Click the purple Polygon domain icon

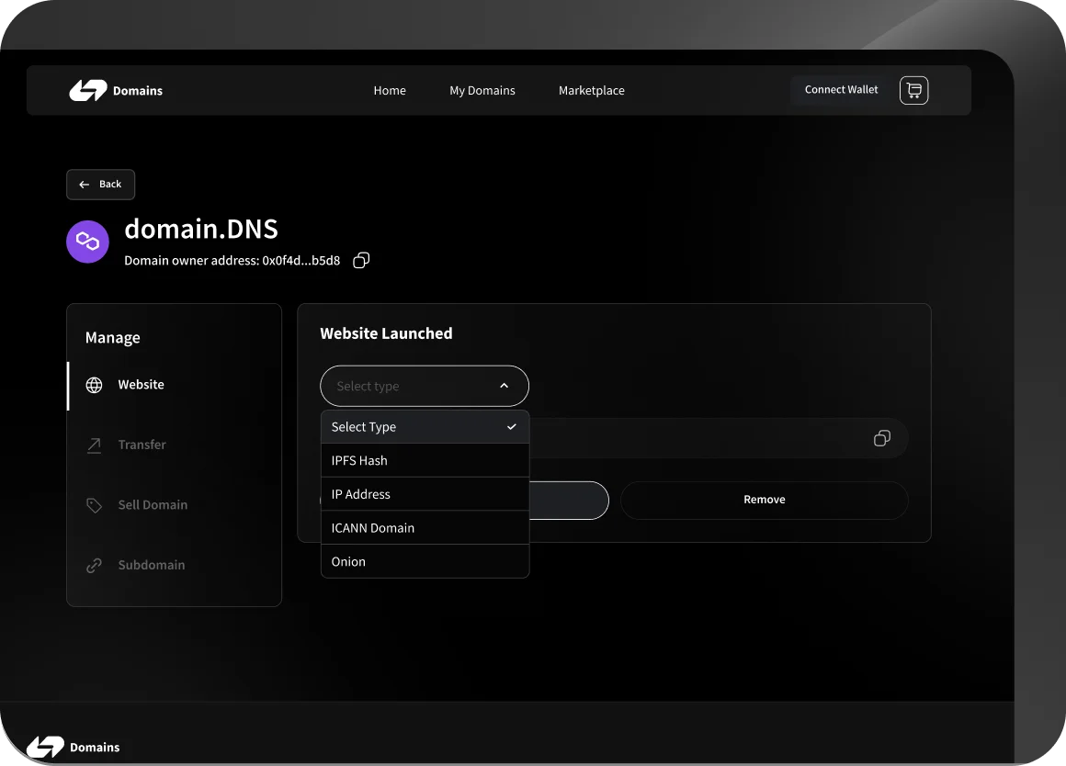pyautogui.click(x=87, y=242)
